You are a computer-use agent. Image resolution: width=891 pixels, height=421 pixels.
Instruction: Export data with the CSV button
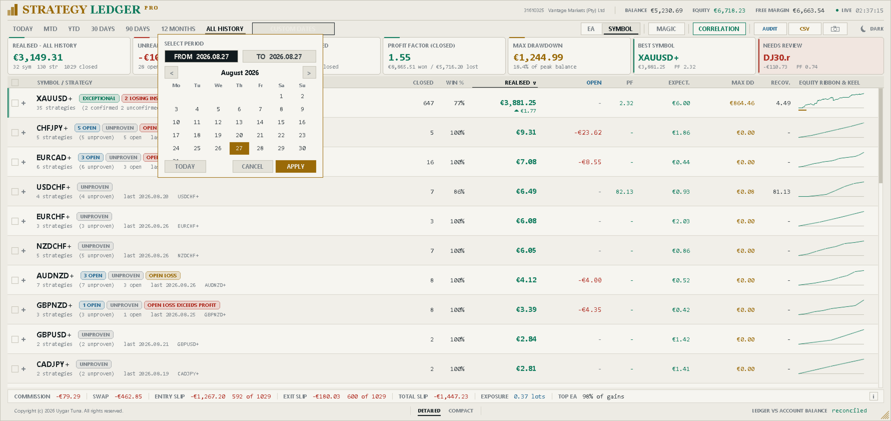pyautogui.click(x=804, y=29)
